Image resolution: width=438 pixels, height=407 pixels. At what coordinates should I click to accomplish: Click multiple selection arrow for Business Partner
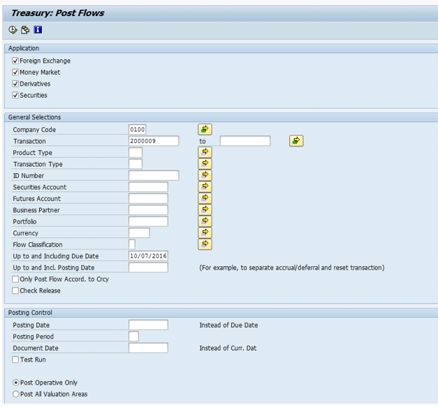205,210
